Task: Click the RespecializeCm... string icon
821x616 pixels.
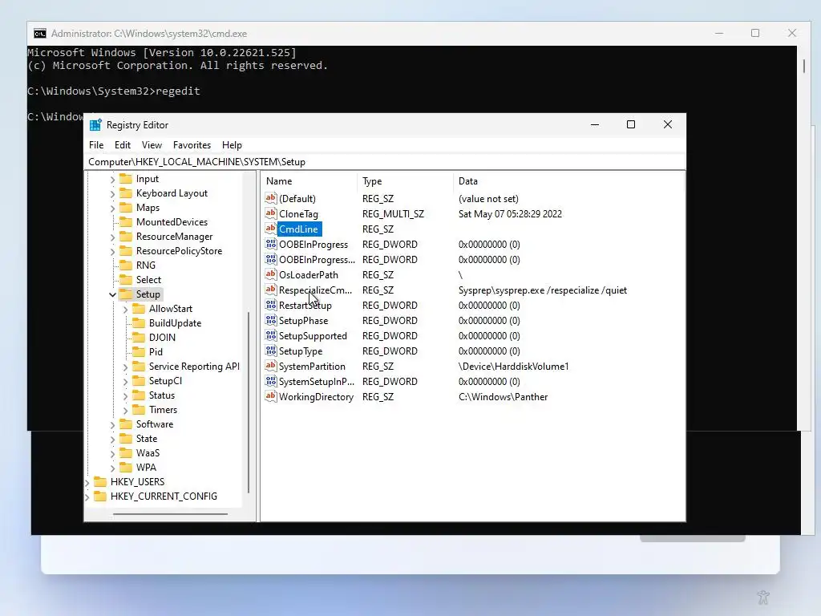Action: pyautogui.click(x=271, y=289)
